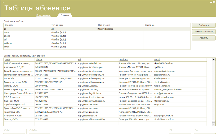Select the Транслайн ООО record
Screen dimensions: 216x134
tap(105, 108)
